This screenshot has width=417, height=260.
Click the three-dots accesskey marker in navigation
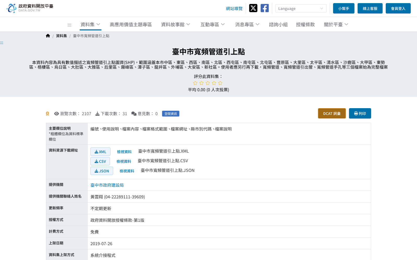(69, 25)
